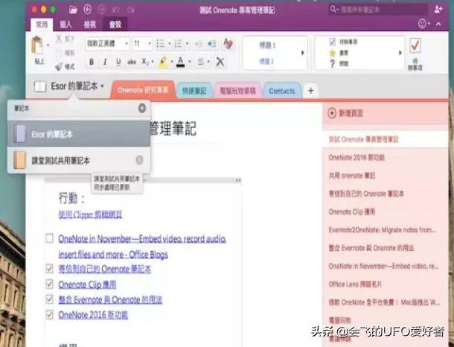
Task: Select the To Do tag in tags gallery
Action: 344,42
